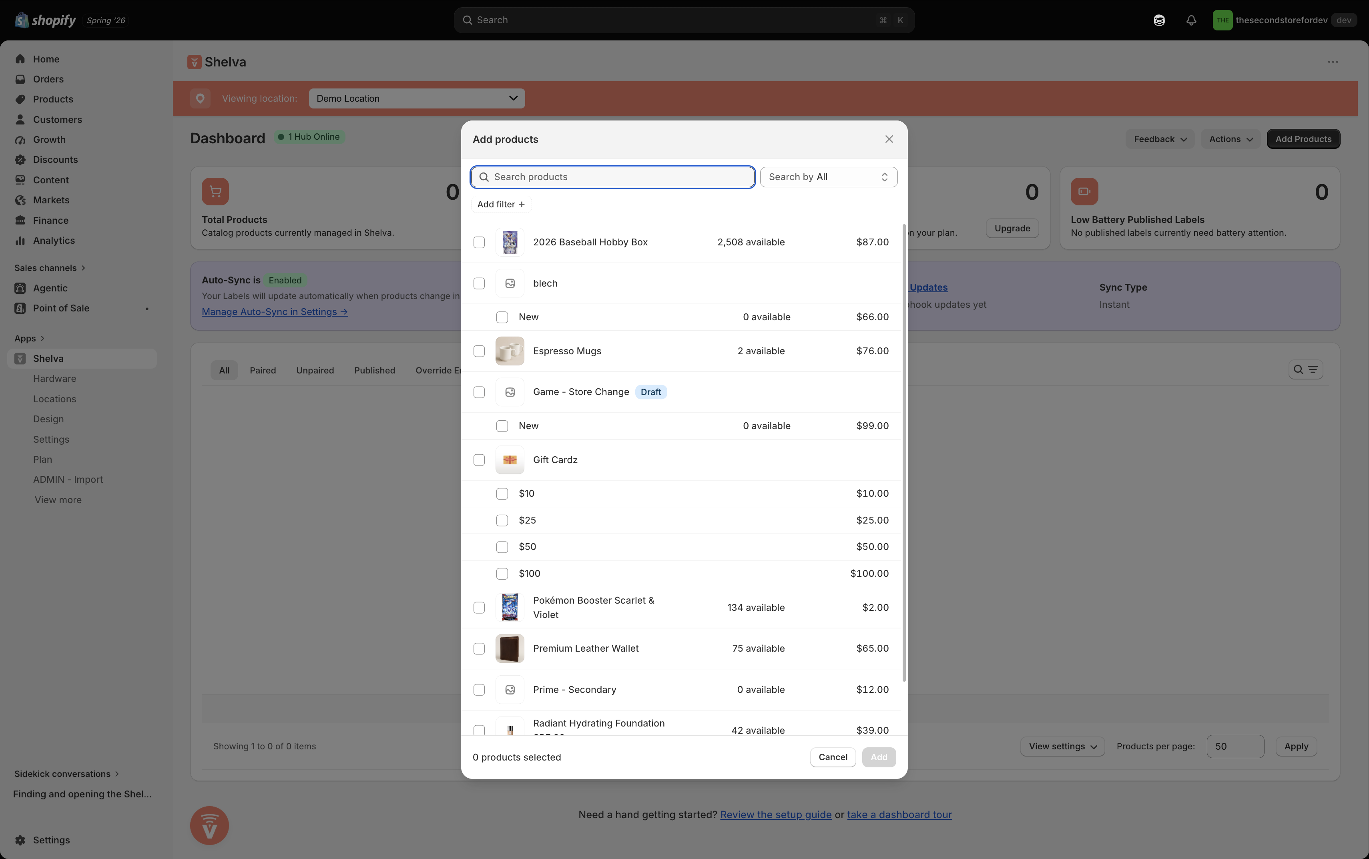Expand Sales channels section
The height and width of the screenshot is (859, 1369).
[50, 268]
